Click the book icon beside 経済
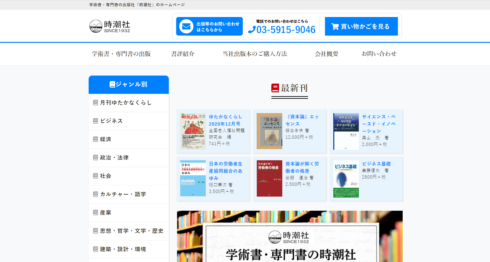The width and height of the screenshot is (490, 262). click(96, 139)
